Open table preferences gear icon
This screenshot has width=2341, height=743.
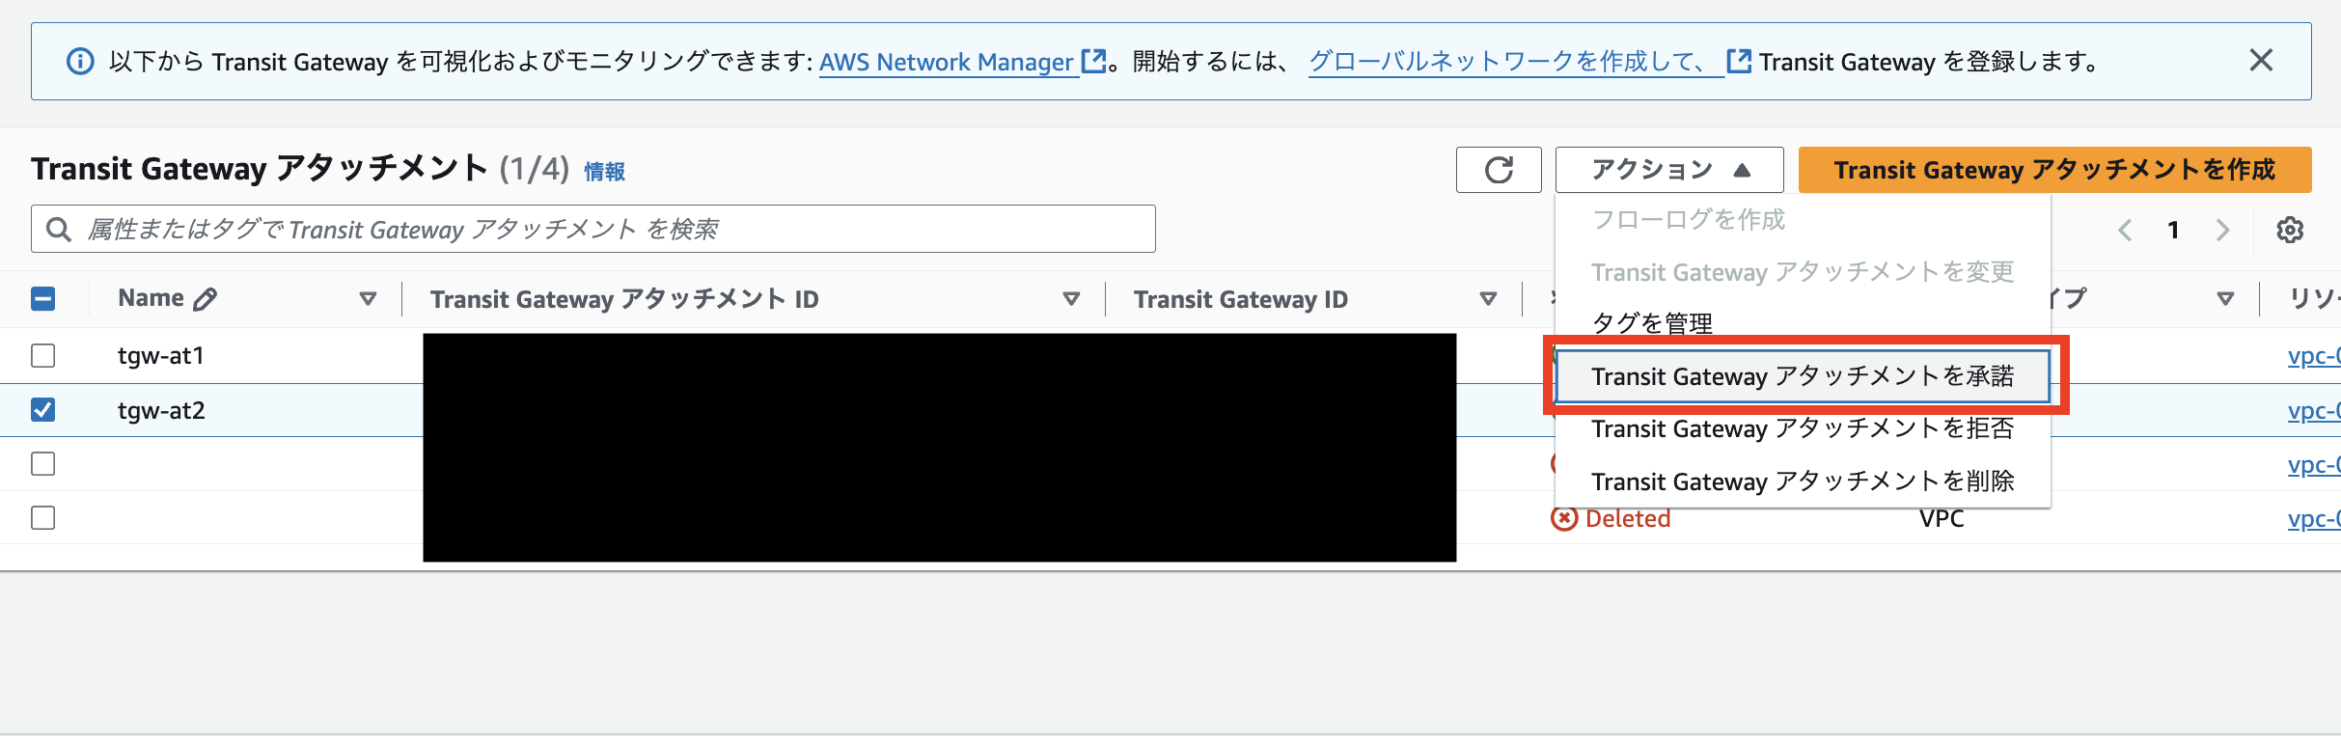[2290, 230]
